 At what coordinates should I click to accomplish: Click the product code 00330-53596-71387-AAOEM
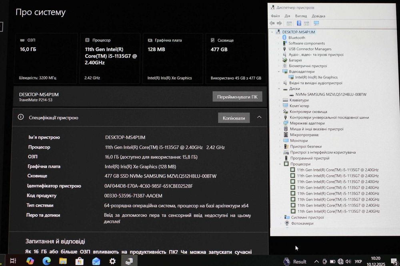pyautogui.click(x=133, y=196)
